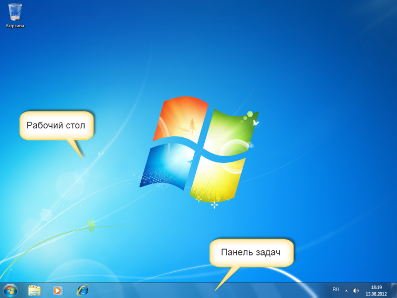Click the Show desktop button at the taskbar edge
The height and width of the screenshot is (298, 397).
(394, 291)
